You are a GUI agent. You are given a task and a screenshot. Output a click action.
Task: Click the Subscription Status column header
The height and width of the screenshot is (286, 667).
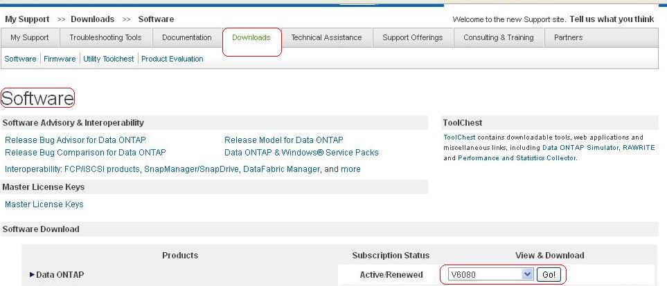pos(391,256)
